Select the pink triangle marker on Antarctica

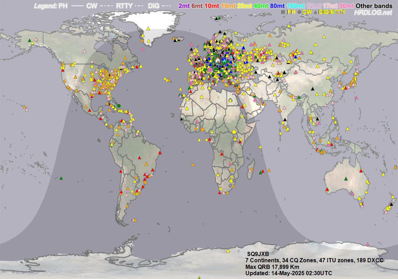[x=367, y=244]
